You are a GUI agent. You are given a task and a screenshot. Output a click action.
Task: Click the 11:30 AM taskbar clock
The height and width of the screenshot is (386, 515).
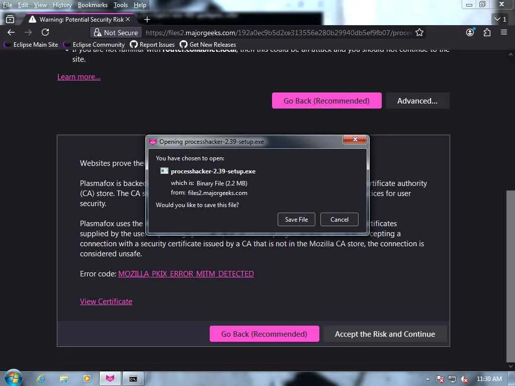(489, 379)
